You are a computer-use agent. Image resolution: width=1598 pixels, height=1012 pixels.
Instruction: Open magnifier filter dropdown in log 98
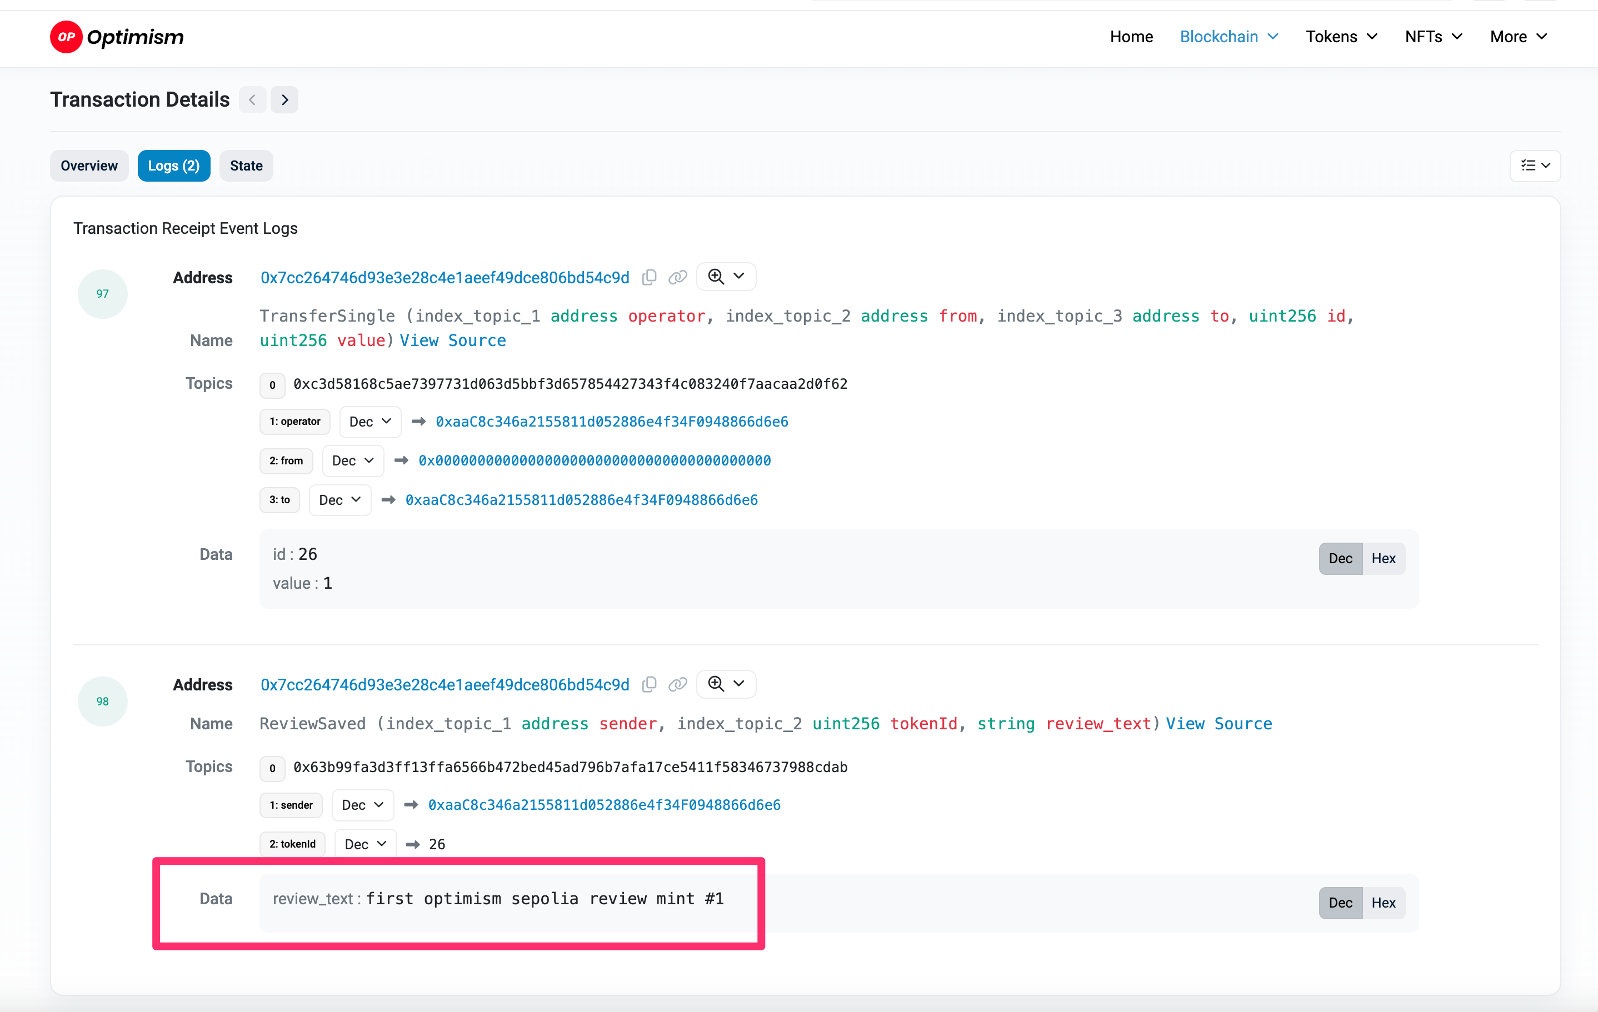(x=726, y=684)
